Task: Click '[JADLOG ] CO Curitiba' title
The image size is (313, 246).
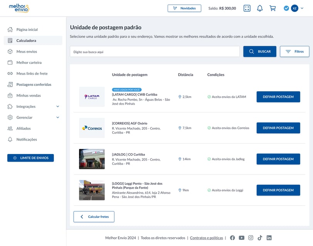Action: click(x=128, y=154)
